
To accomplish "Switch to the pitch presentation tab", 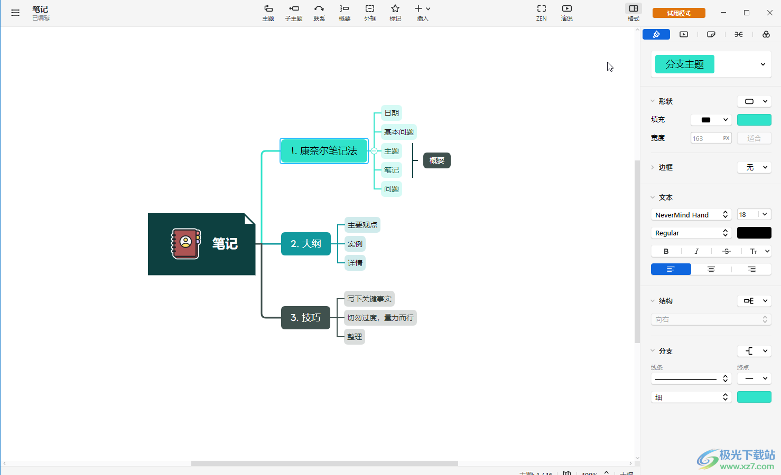I will point(684,34).
